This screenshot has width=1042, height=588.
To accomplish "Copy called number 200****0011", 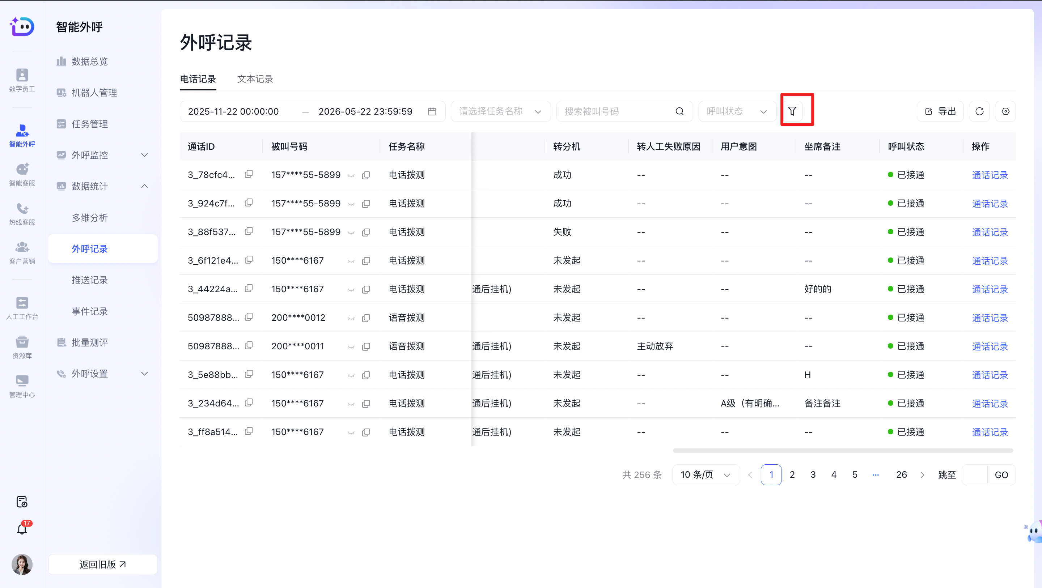I will (x=366, y=346).
